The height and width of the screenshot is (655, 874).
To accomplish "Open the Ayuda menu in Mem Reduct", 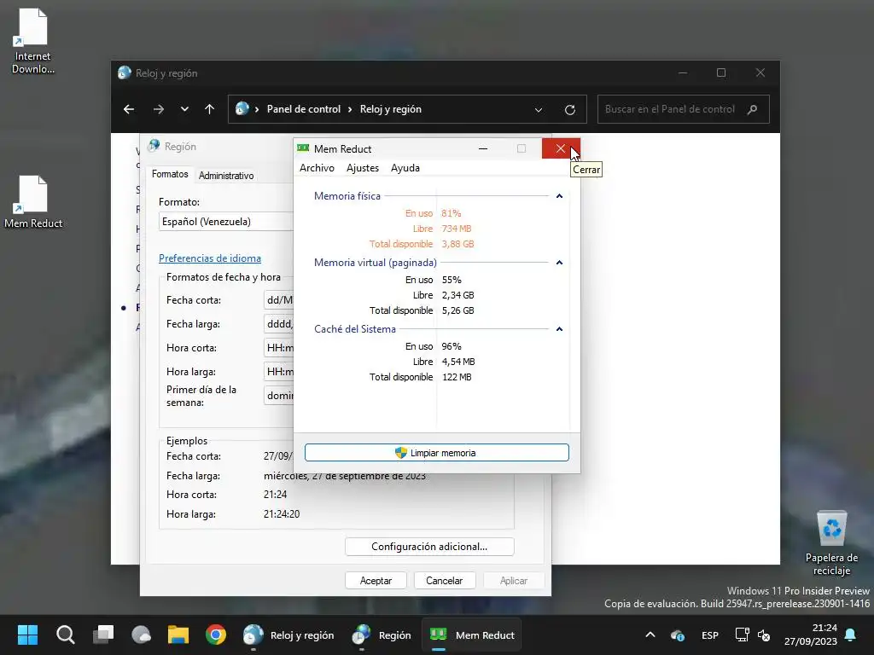I will (x=405, y=168).
